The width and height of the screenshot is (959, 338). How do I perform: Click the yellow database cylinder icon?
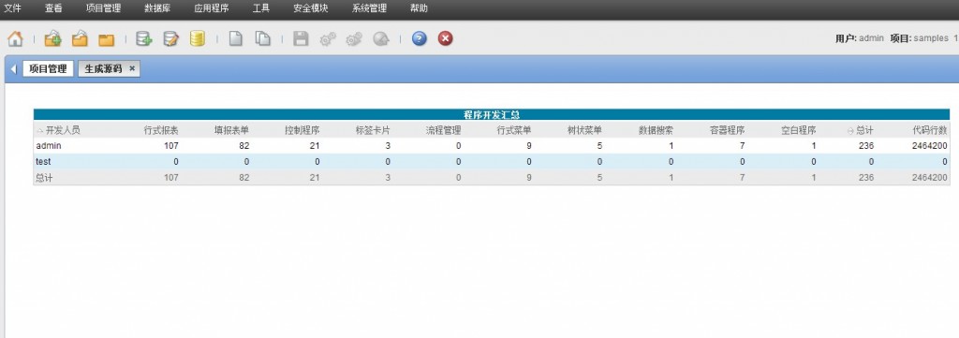pos(197,38)
